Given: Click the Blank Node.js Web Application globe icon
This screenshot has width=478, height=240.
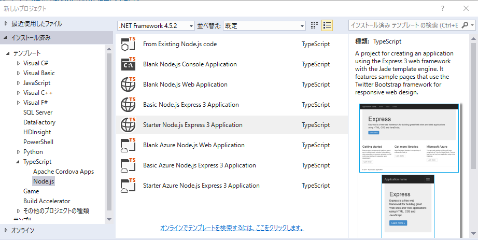Looking at the screenshot, I should click(x=128, y=84).
